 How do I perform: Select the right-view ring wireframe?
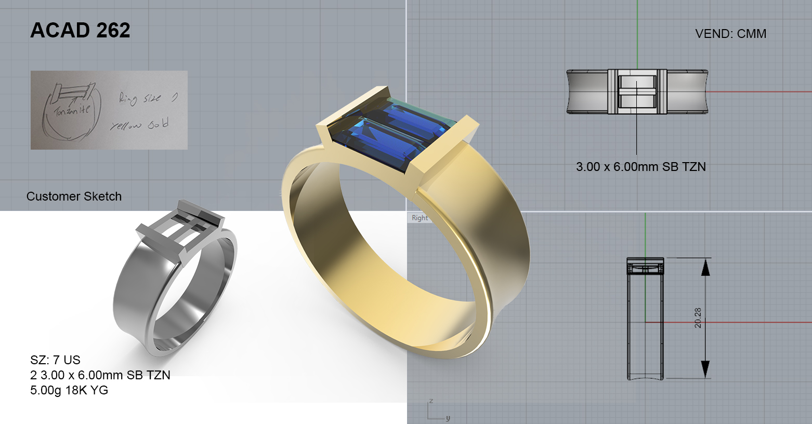coord(645,319)
